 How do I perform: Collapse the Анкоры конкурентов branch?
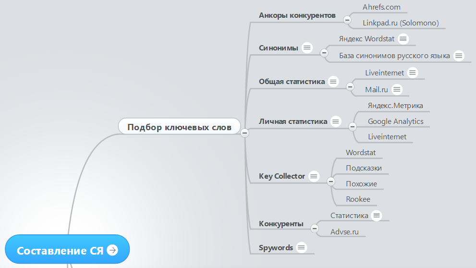pyautogui.click(x=347, y=20)
